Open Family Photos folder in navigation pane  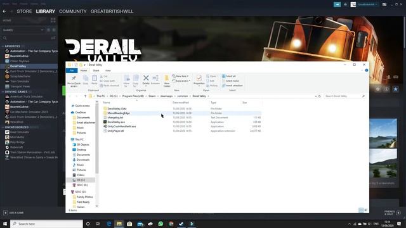tap(84, 197)
